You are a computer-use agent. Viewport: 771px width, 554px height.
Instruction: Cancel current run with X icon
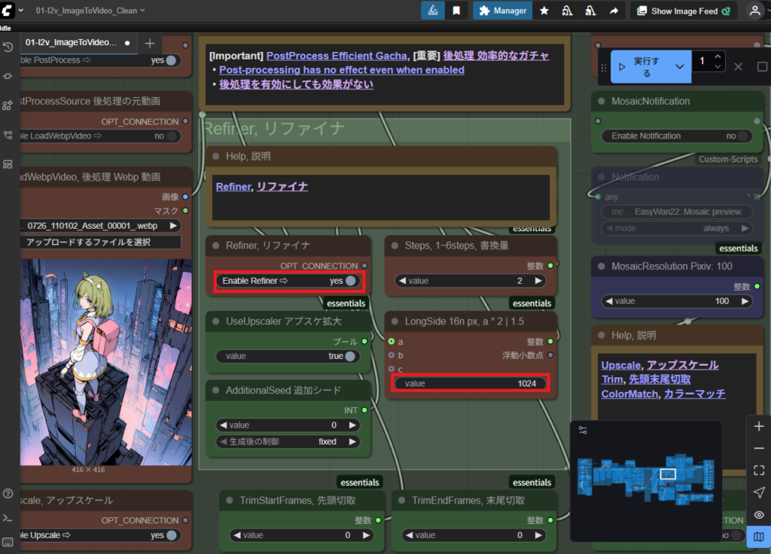[738, 66]
